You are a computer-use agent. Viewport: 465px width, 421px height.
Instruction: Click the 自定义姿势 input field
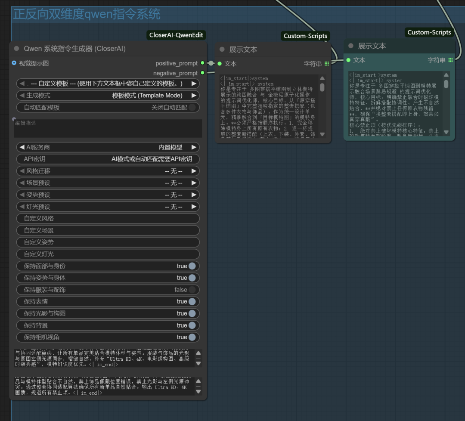108,242
